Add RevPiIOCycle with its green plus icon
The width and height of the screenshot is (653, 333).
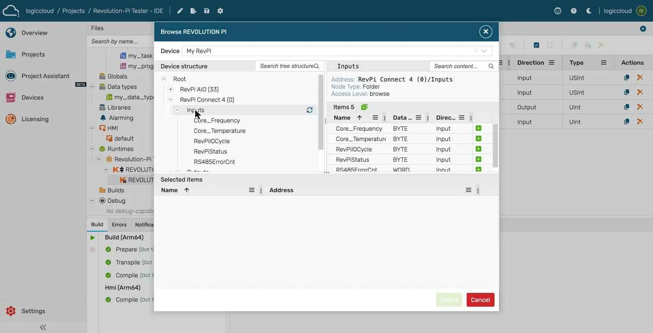click(x=478, y=149)
